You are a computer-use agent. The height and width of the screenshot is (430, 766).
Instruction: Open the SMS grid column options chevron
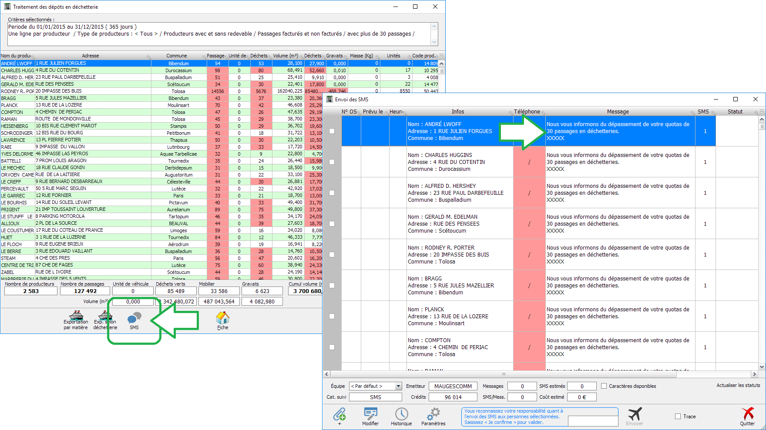tap(762, 112)
